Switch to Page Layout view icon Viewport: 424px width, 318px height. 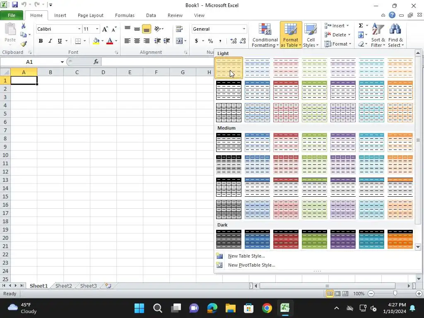[x=337, y=294]
